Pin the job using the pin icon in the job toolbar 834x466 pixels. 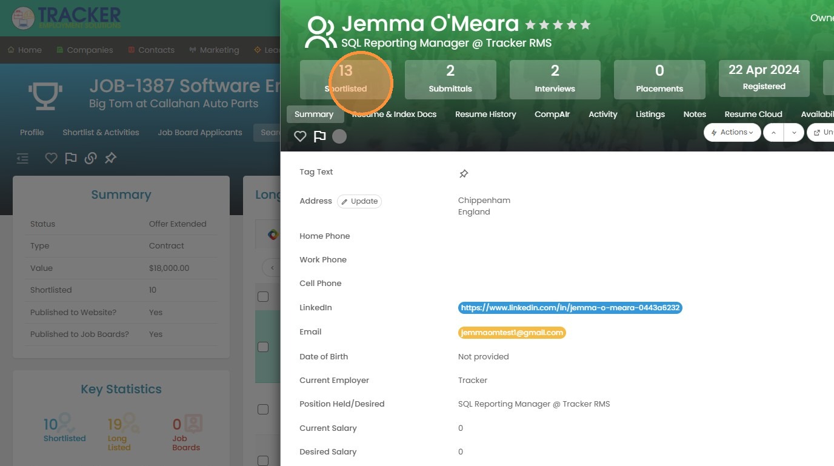[110, 158]
